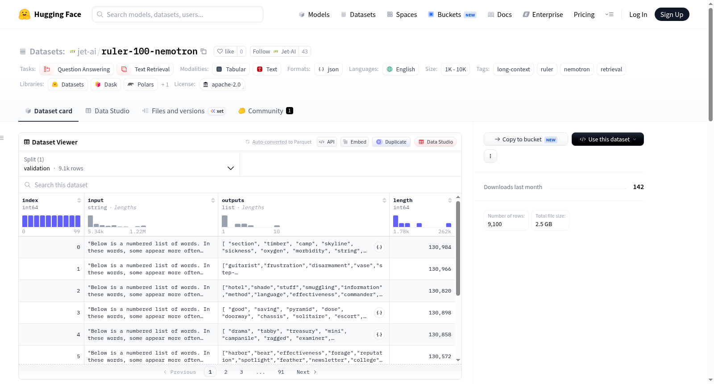714x384 pixels.
Task: Click the Search this dataset field
Action: 240,185
